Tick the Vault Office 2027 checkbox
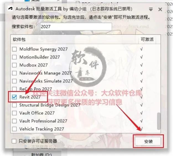The width and height of the screenshot is (173, 156). click(x=14, y=113)
